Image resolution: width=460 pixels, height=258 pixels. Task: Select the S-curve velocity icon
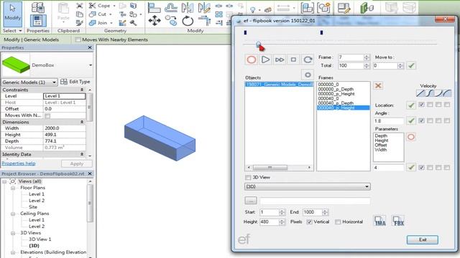(429, 93)
